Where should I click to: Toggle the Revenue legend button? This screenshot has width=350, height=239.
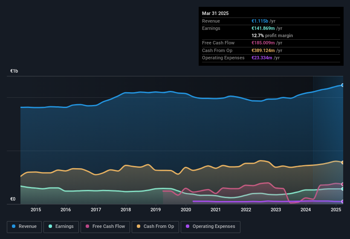click(x=24, y=227)
